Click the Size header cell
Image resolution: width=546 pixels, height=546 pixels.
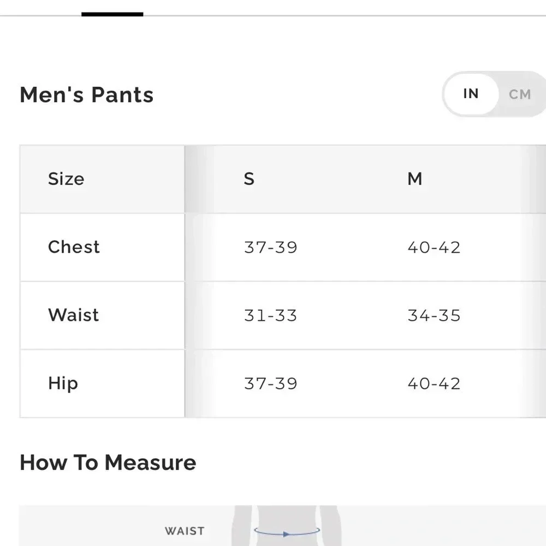coord(103,179)
